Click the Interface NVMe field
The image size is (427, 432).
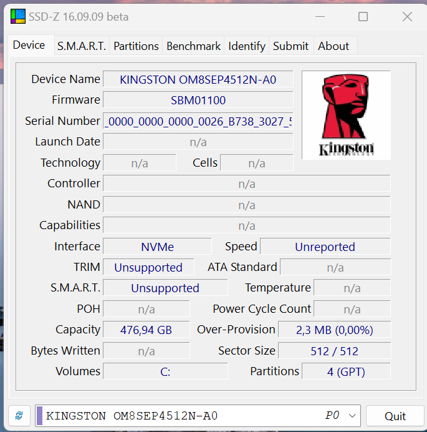coord(157,247)
